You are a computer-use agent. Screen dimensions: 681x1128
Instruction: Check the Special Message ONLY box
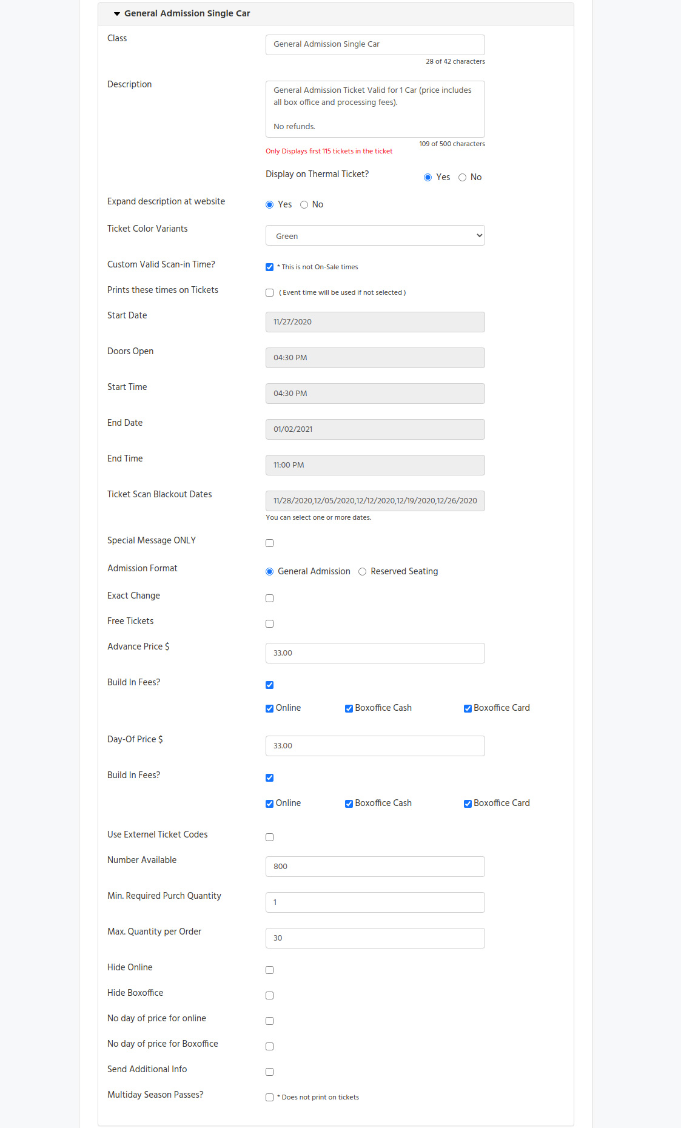click(270, 543)
